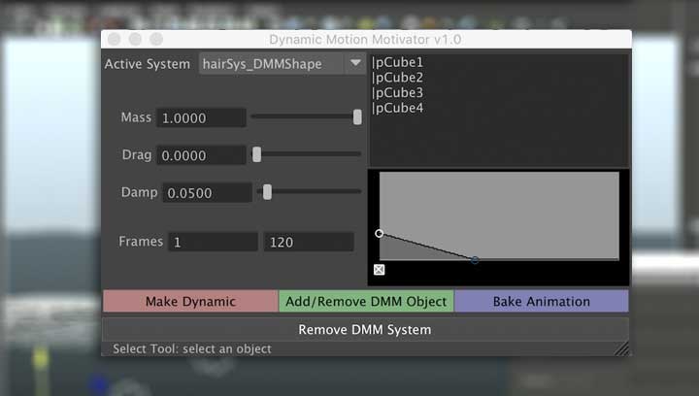The width and height of the screenshot is (699, 396).
Task: Select pCube3 in the object list
Action: tap(398, 92)
